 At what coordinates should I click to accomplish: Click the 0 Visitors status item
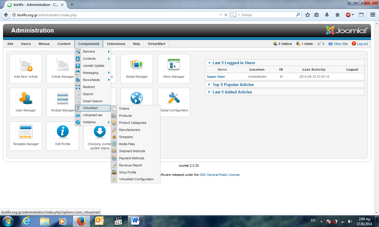[285, 44]
